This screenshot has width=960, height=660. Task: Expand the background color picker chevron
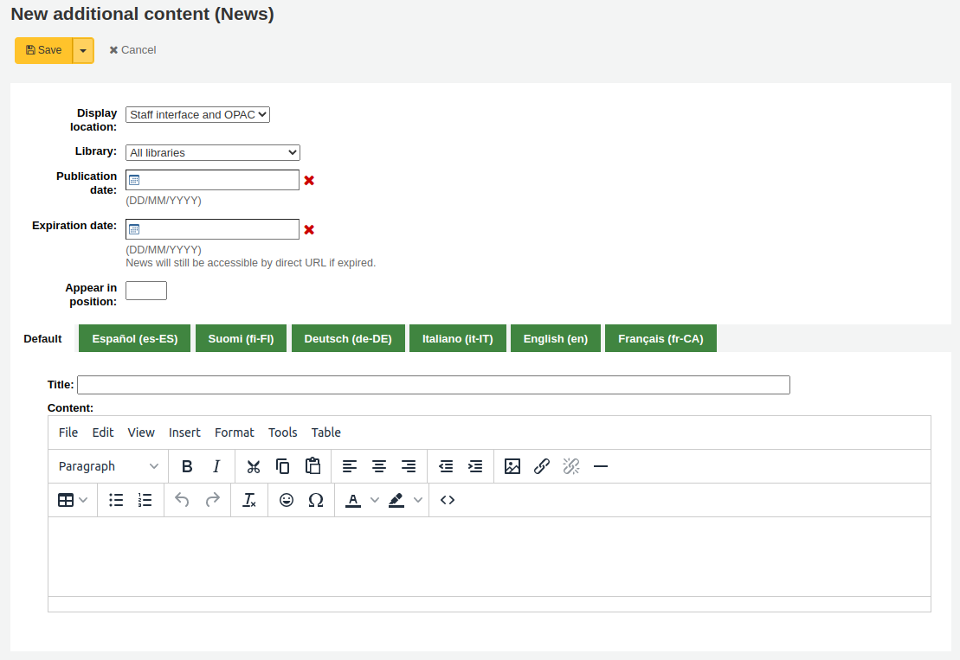(x=417, y=500)
